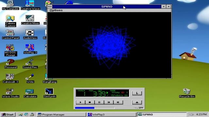Click the 3:39 time display in WinPlay3
Screen dimensions: 209x117
pyautogui.click(x=99, y=94)
